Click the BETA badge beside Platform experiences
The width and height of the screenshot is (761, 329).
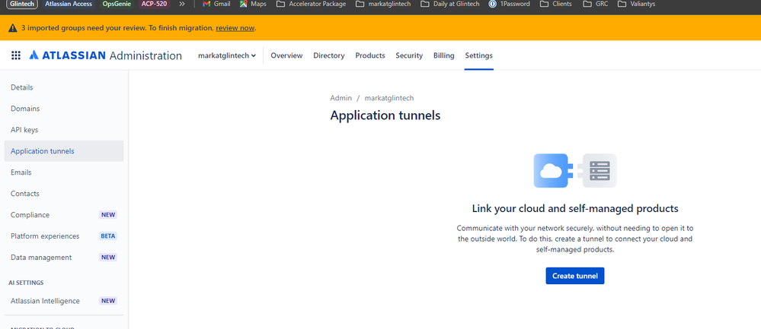[x=108, y=236]
